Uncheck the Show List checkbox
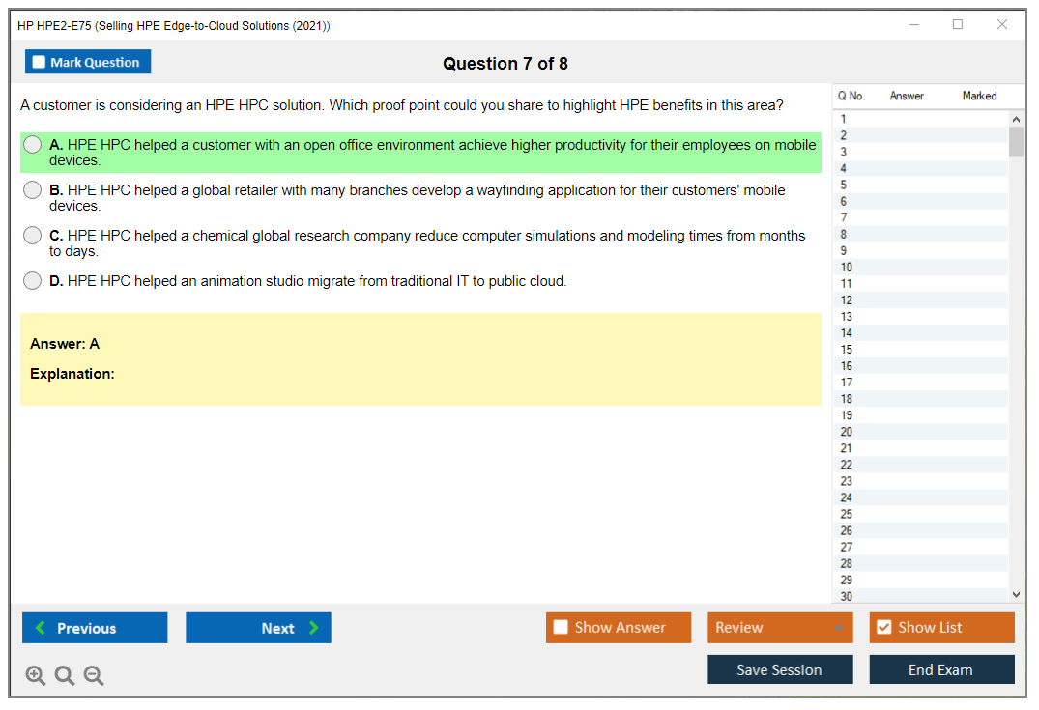 click(883, 628)
